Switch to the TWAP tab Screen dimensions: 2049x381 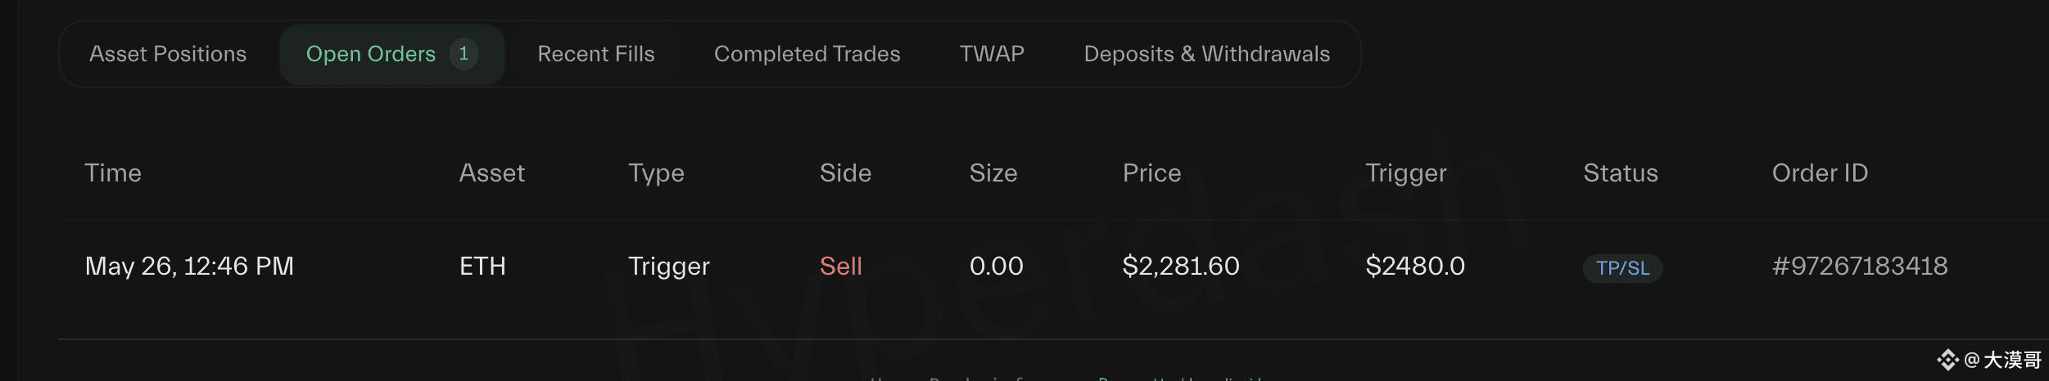tap(992, 54)
